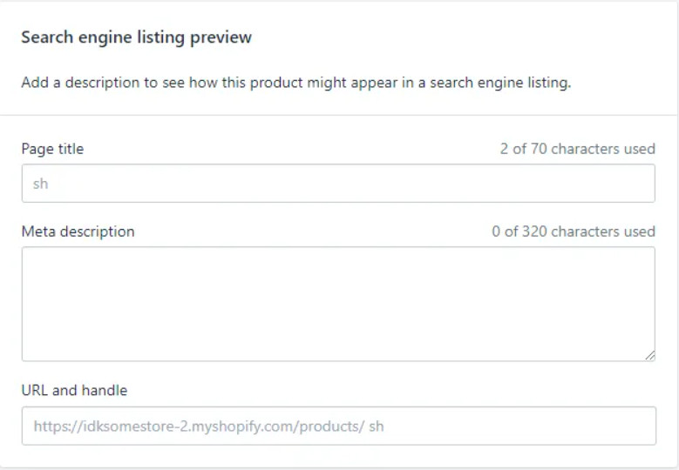Select the URL and handle input field
Viewport: 679px width, 470px height.
pyautogui.click(x=338, y=426)
